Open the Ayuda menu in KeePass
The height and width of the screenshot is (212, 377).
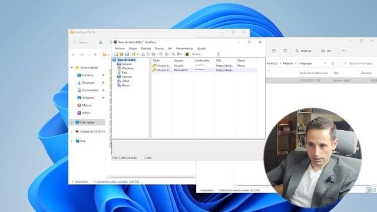[x=201, y=48]
